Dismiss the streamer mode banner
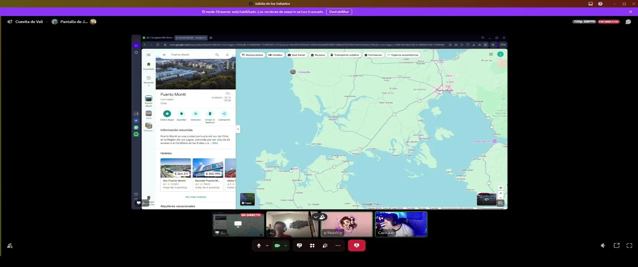 tap(631, 12)
